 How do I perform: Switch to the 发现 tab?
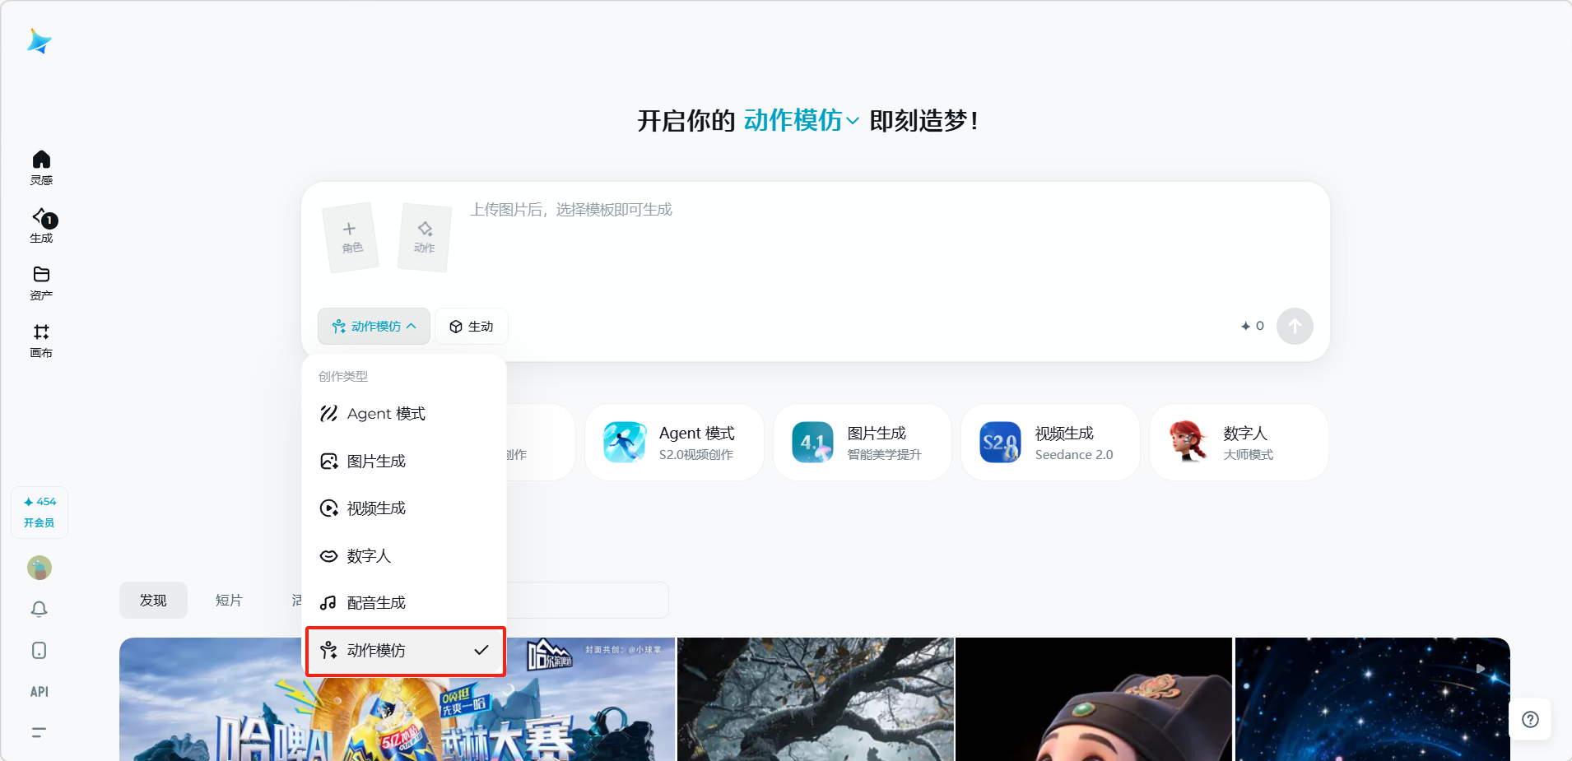tap(153, 601)
